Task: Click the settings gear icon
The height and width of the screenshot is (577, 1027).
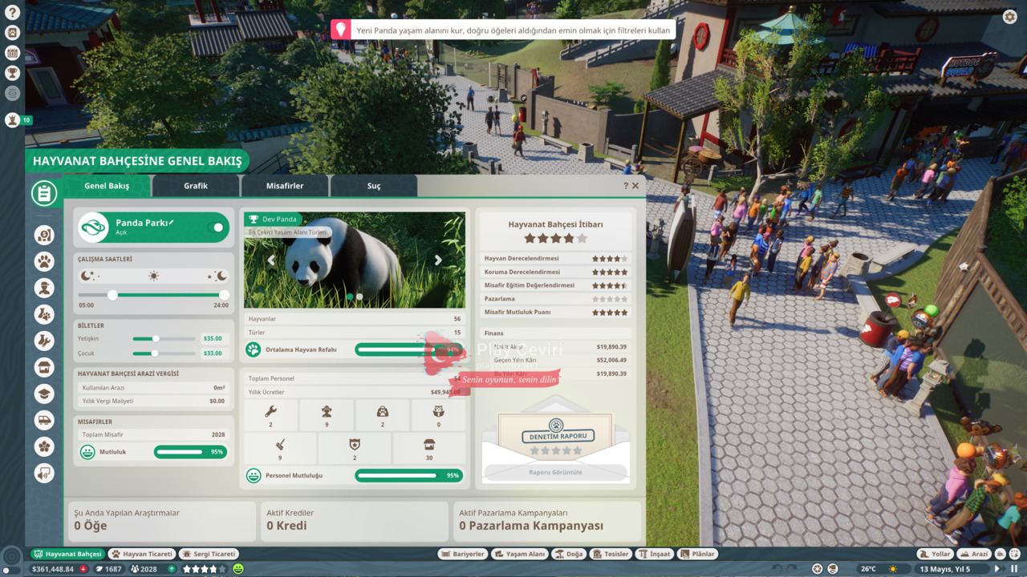Action: coord(1009,17)
